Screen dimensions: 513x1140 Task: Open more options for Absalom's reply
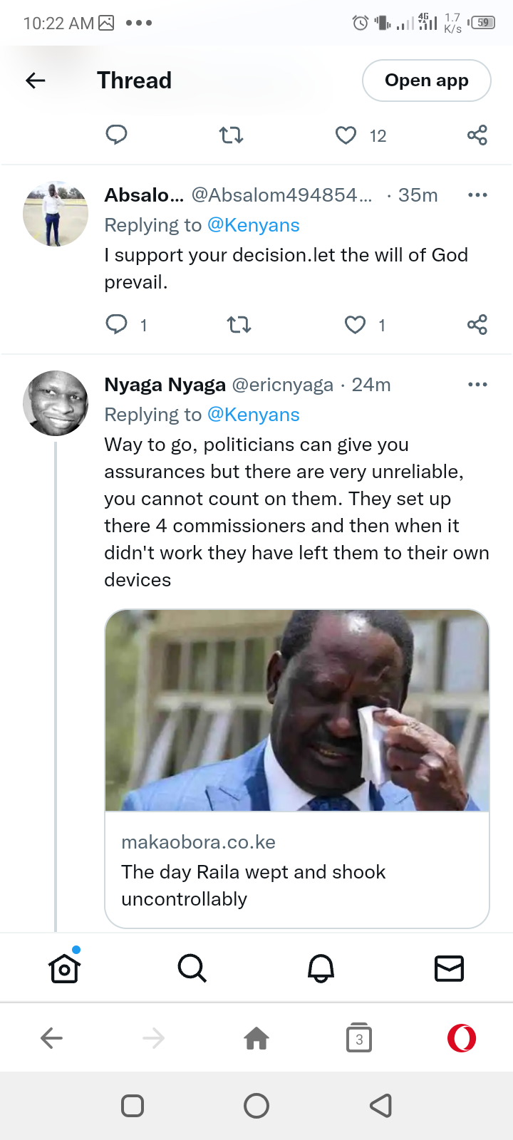477,195
